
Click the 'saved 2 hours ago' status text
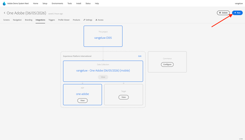pos(56,14)
